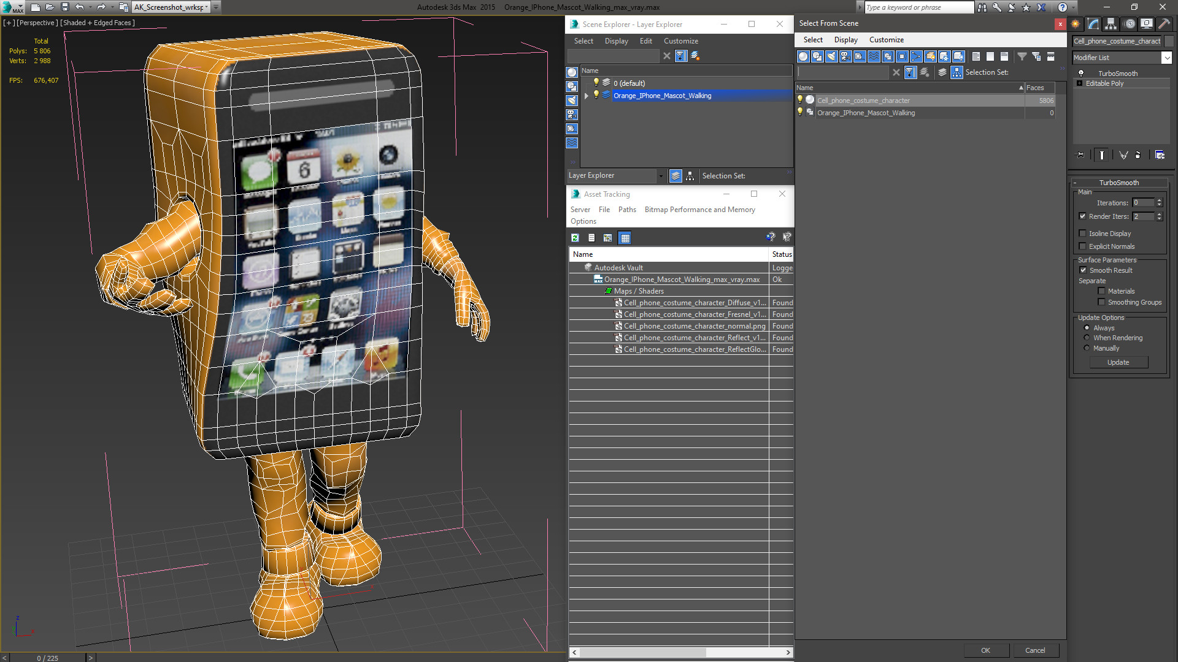Select the When Rendering radio button
The width and height of the screenshot is (1178, 662).
tap(1087, 338)
